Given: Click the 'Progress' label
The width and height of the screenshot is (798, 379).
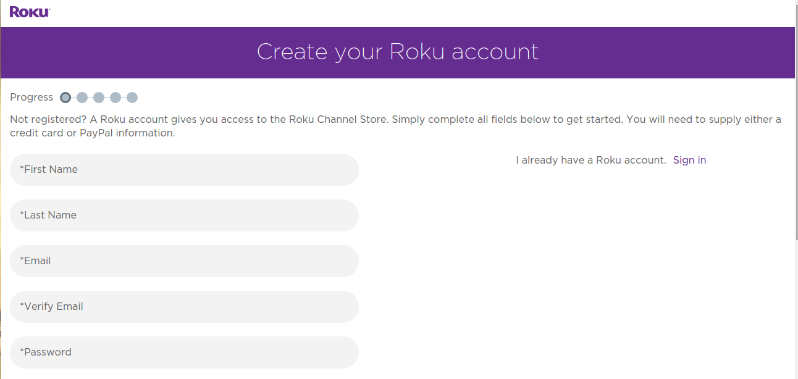Looking at the screenshot, I should (x=31, y=98).
